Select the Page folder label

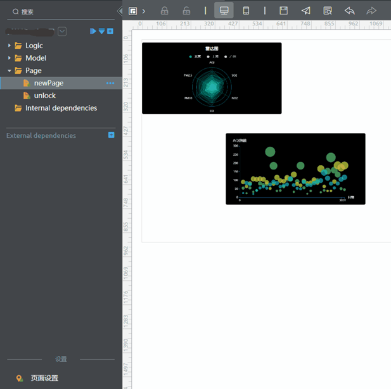(x=34, y=71)
